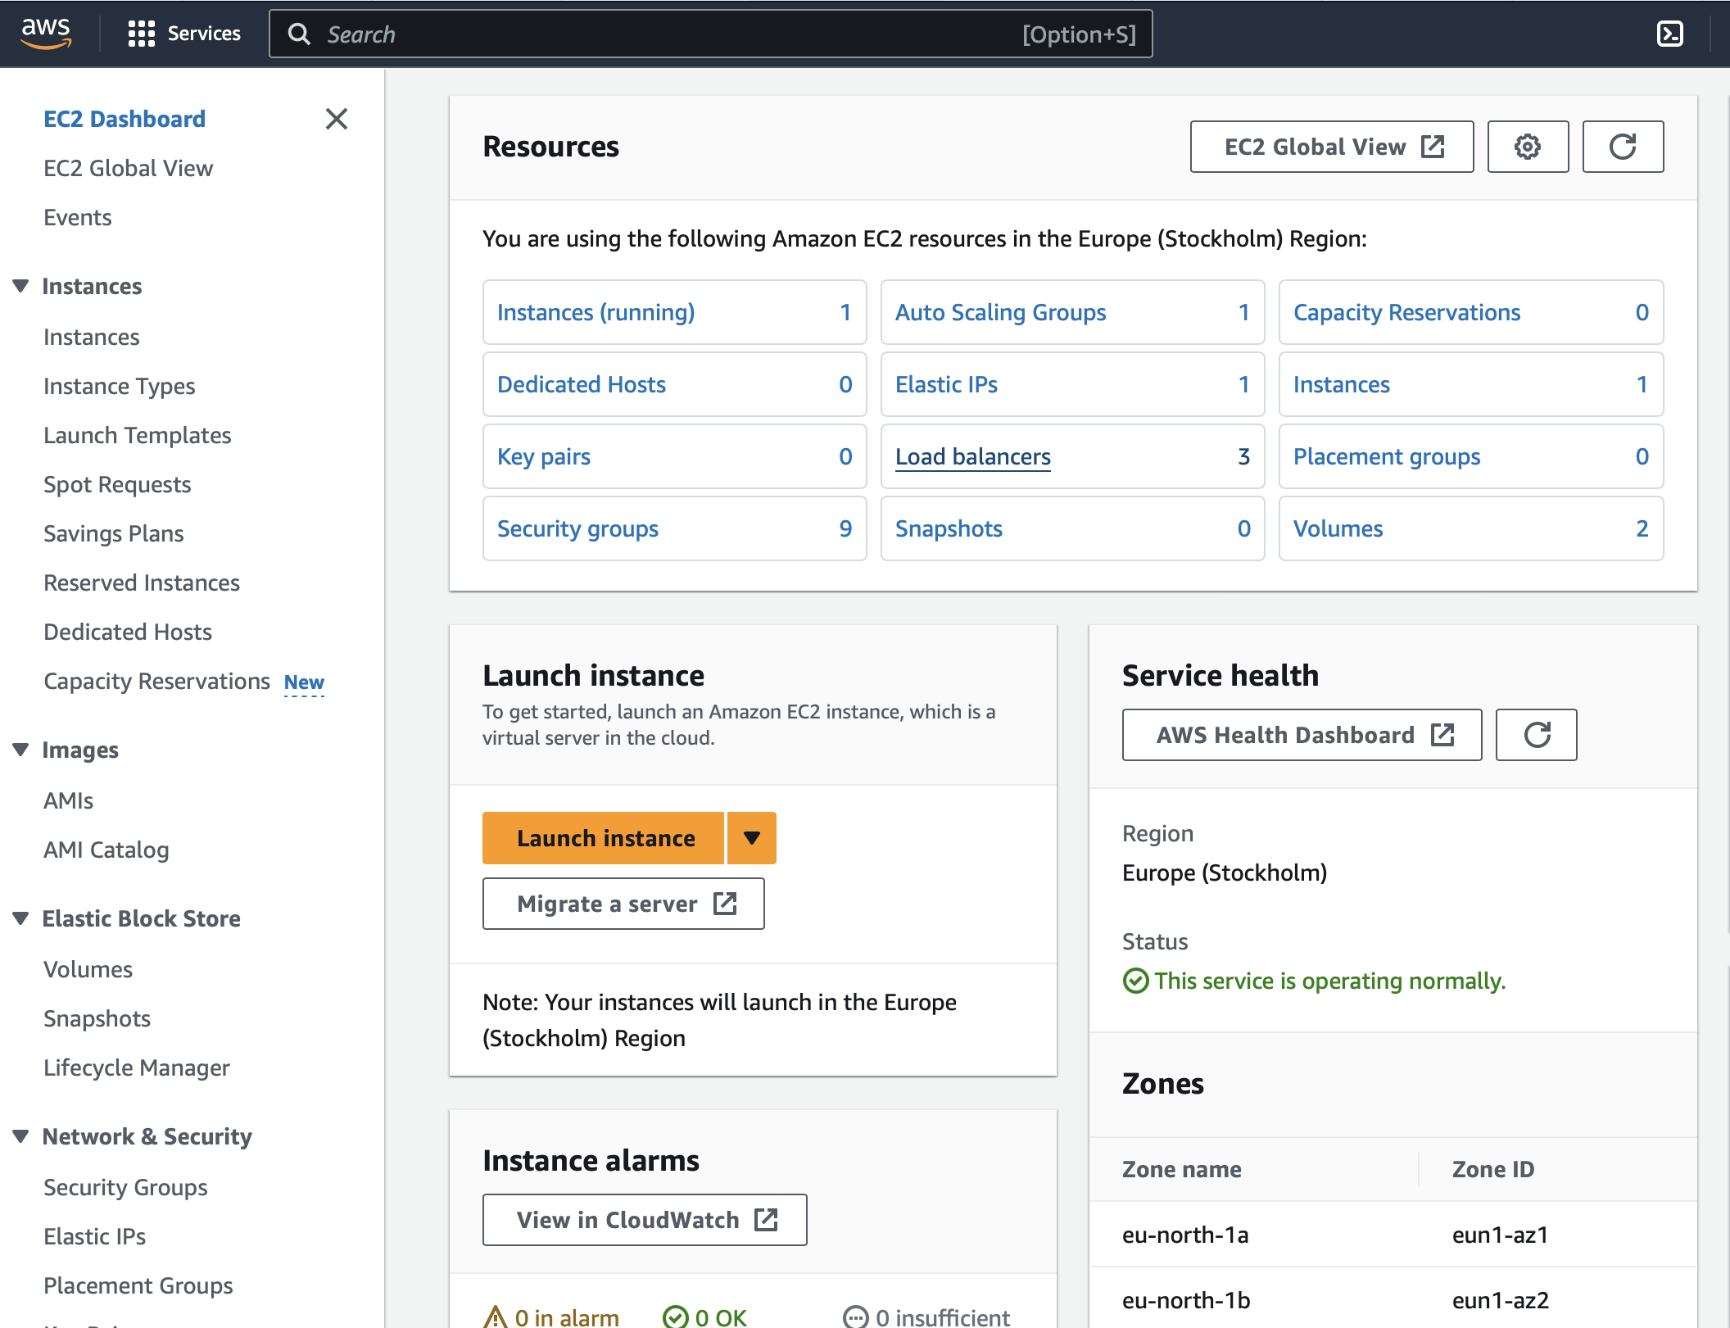Refresh the Service health panel
The image size is (1730, 1328).
pos(1536,735)
